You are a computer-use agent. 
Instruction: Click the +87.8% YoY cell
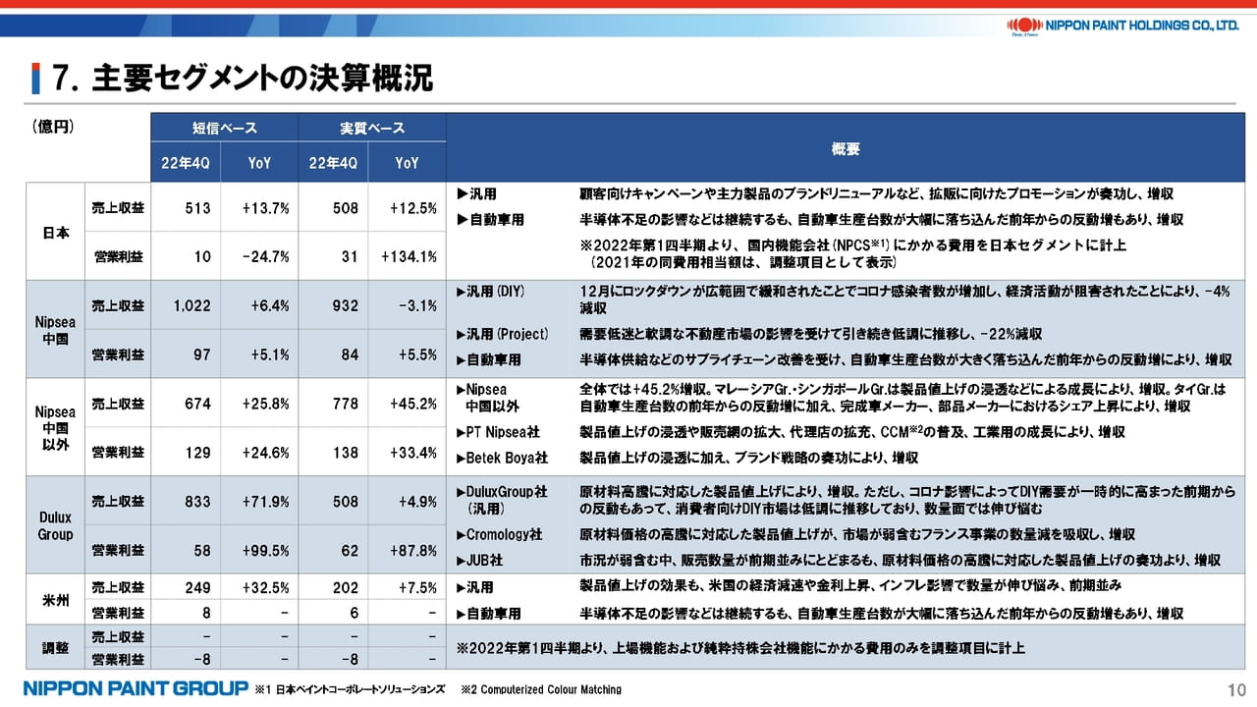pyautogui.click(x=407, y=550)
